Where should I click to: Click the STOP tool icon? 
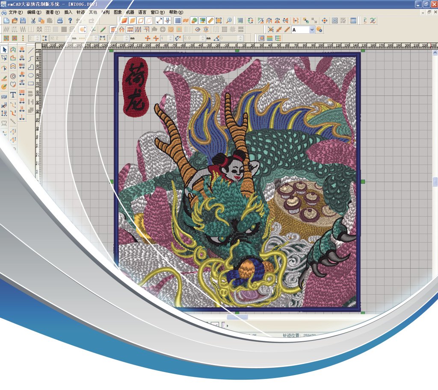pos(4,97)
